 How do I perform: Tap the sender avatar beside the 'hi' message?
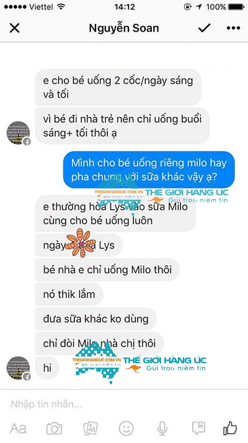point(19,368)
